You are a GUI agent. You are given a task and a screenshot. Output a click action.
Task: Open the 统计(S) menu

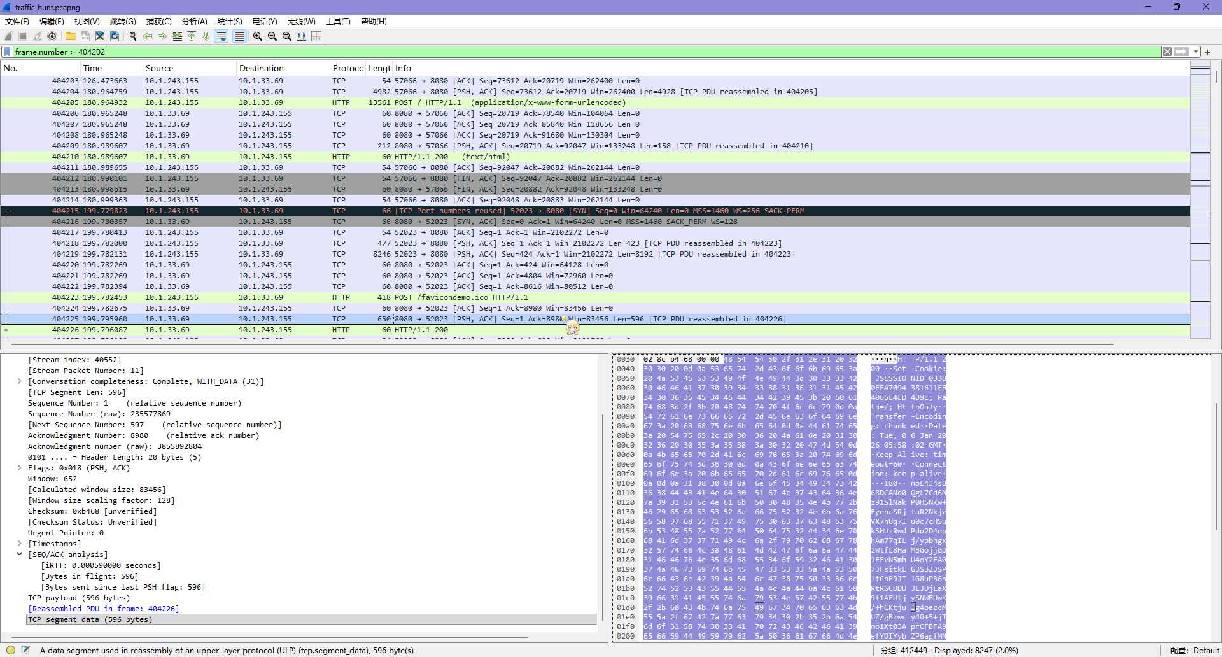point(229,22)
